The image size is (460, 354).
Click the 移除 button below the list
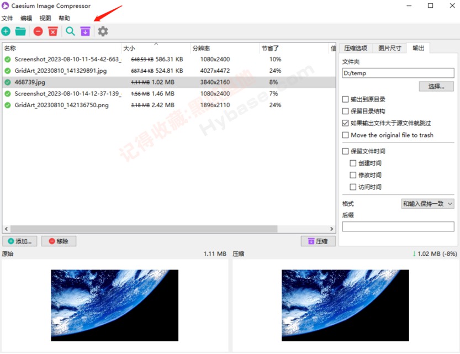59,241
